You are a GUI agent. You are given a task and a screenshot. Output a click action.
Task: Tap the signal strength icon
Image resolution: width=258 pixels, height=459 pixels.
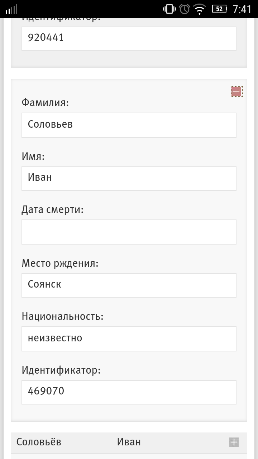click(x=11, y=9)
